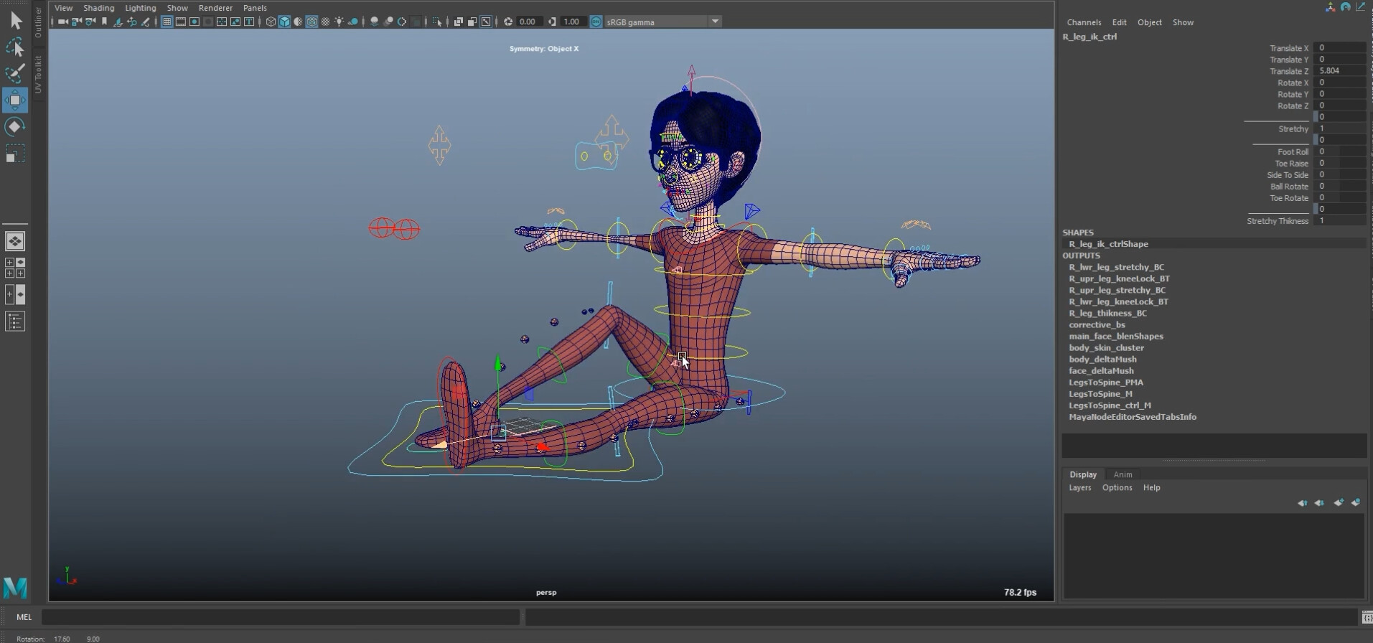Viewport: 1373px width, 643px height.
Task: Open the layer editor Help menu
Action: click(1151, 487)
